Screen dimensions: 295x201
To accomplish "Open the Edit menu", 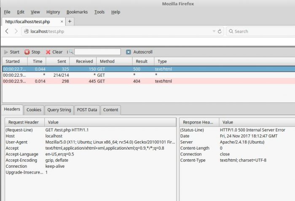I will 21,12.
